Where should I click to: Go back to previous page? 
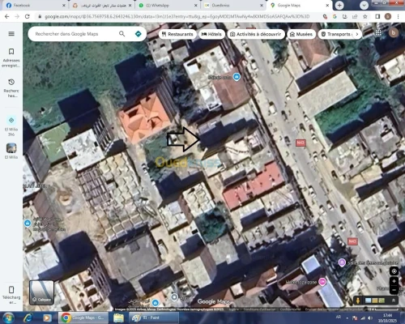(x=7, y=16)
